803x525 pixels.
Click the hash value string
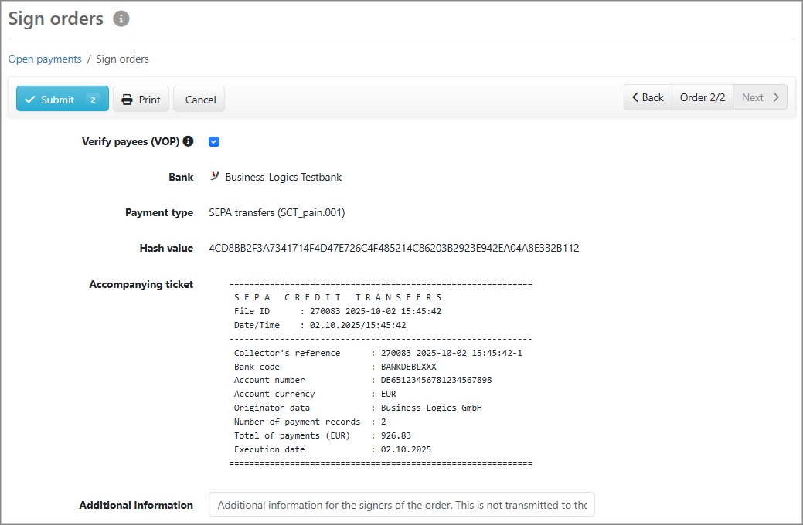click(x=393, y=248)
